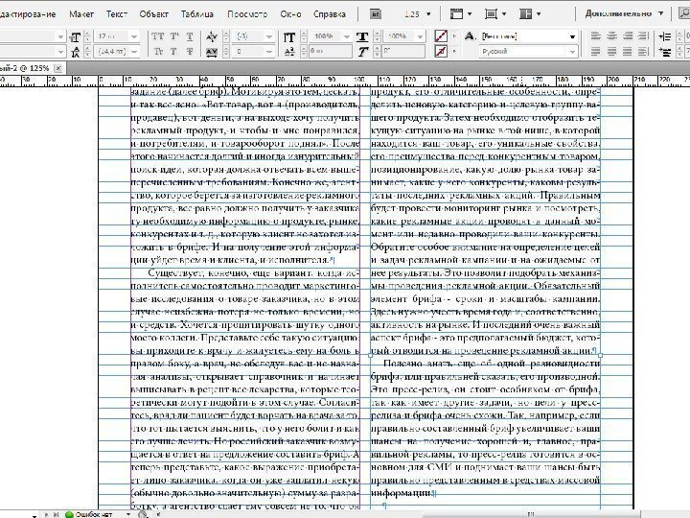The height and width of the screenshot is (518, 690).
Task: Open the Редактирование menu
Action: point(27,14)
